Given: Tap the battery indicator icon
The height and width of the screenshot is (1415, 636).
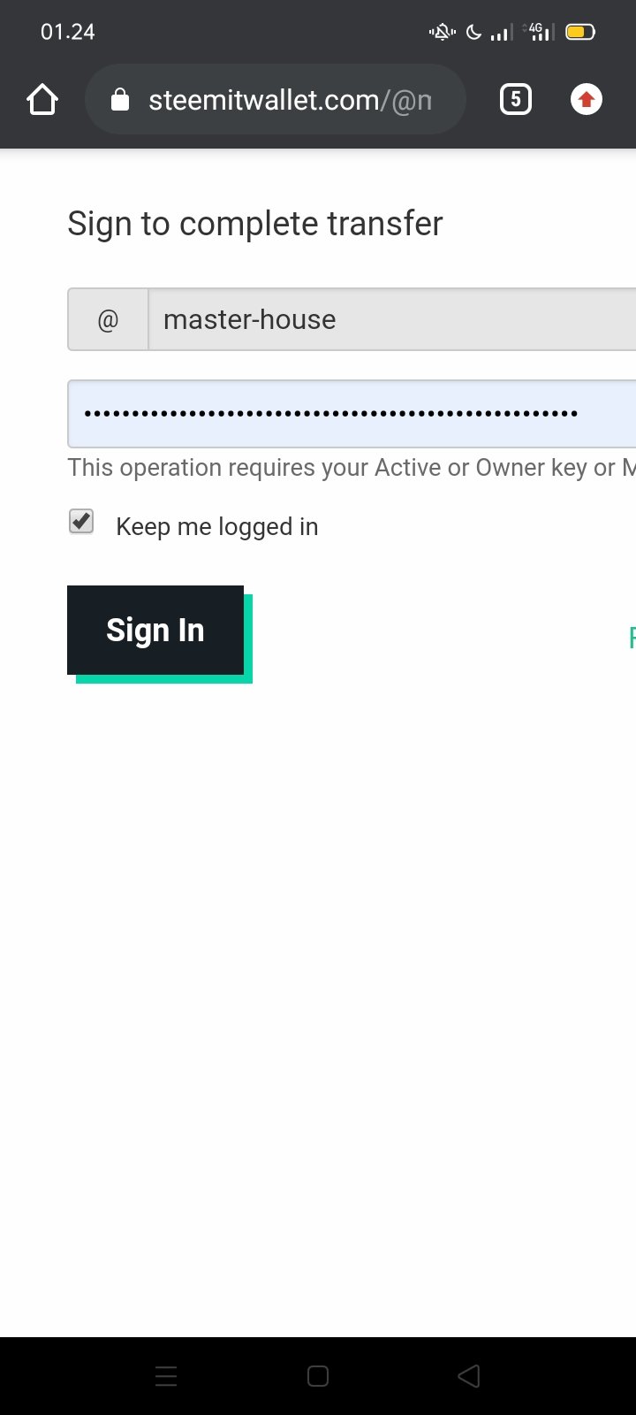Looking at the screenshot, I should point(581,33).
